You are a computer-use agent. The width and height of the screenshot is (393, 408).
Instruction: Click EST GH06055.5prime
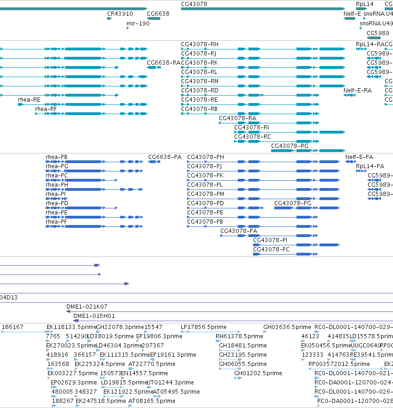(230, 369)
